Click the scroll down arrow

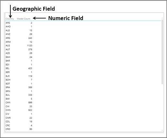pyautogui.click(x=162, y=130)
